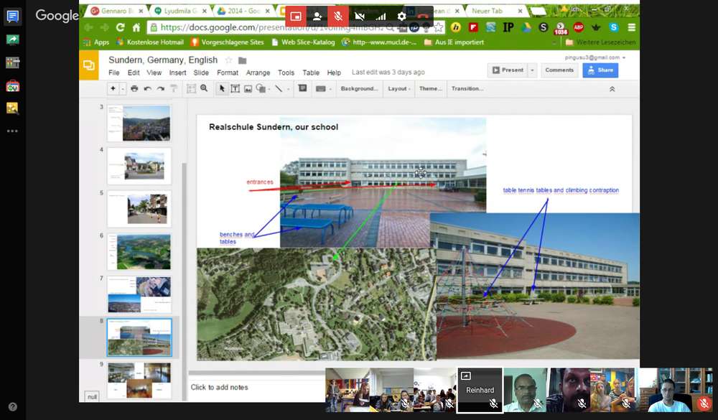Select slide 6 thumbnail in filmstrip
The height and width of the screenshot is (420, 718).
139,251
